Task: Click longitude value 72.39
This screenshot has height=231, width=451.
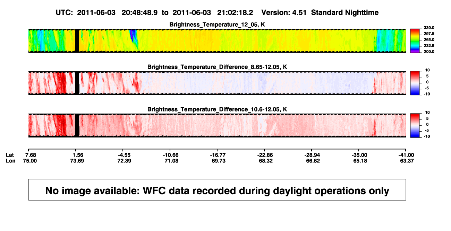Action: [x=124, y=161]
